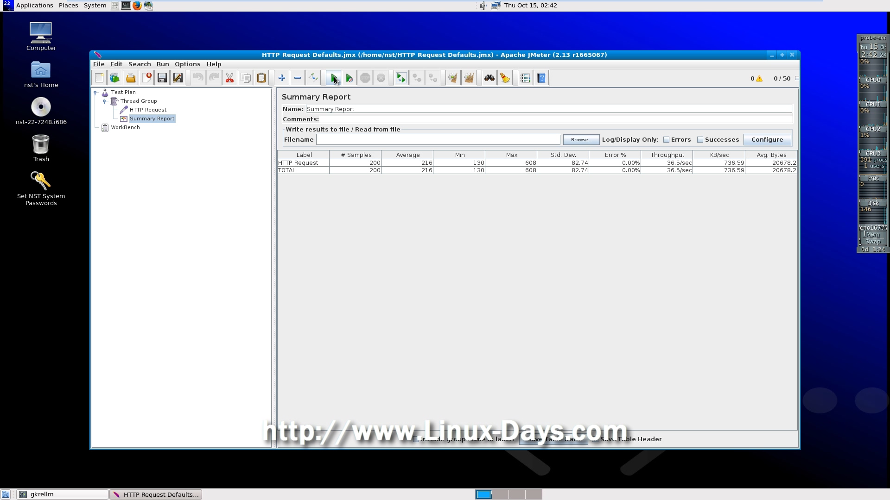Click the Trash desktop icon
This screenshot has height=500, width=890.
pos(41,148)
